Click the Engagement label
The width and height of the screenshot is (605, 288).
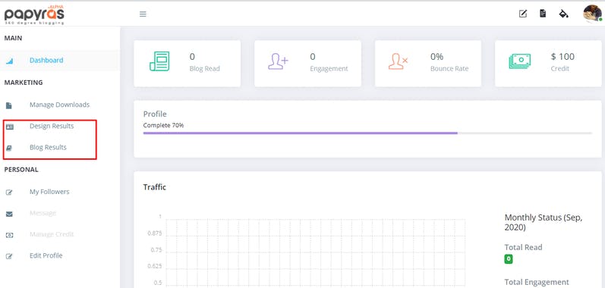tap(329, 68)
